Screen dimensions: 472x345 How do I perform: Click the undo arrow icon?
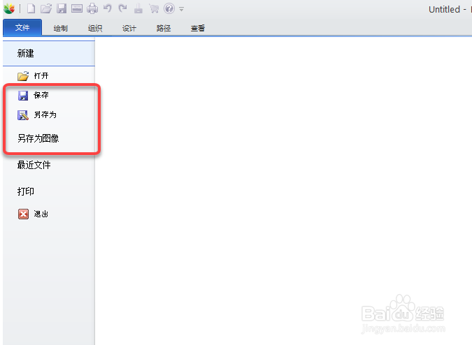[108, 8]
